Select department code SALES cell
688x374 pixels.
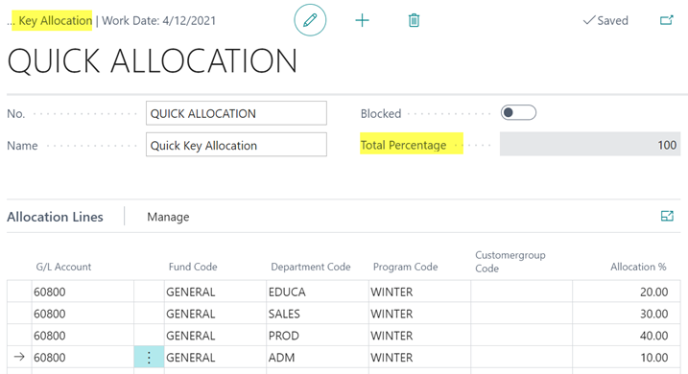click(318, 314)
